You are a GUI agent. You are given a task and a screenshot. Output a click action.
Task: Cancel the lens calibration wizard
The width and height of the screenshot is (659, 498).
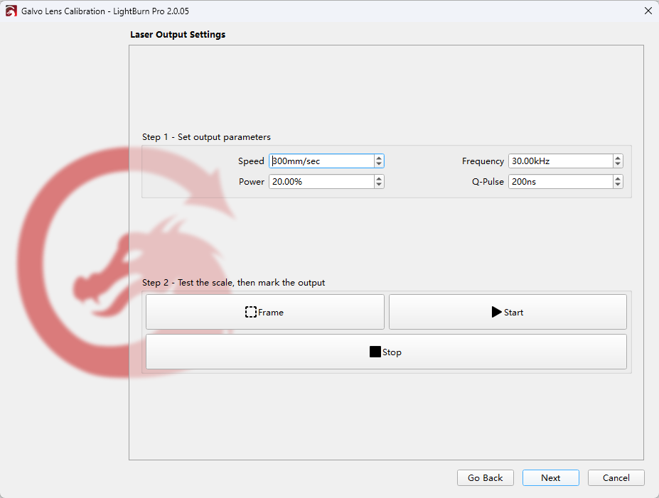tap(616, 478)
